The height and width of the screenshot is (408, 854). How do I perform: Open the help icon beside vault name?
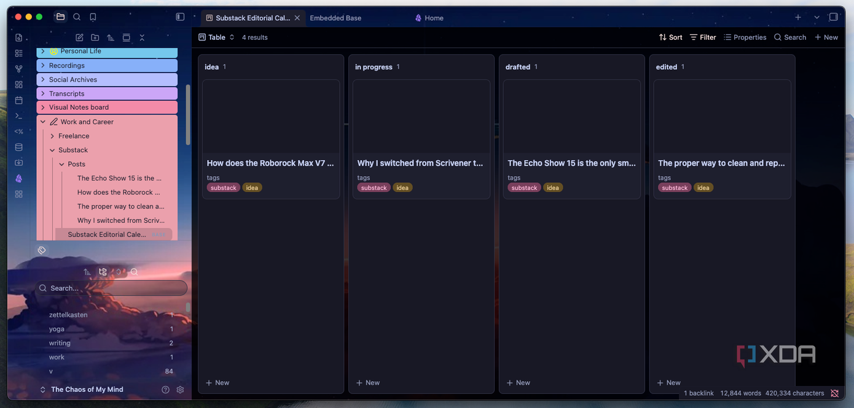click(x=165, y=390)
